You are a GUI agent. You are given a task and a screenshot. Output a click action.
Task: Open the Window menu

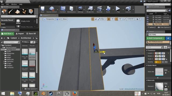click(14, 4)
